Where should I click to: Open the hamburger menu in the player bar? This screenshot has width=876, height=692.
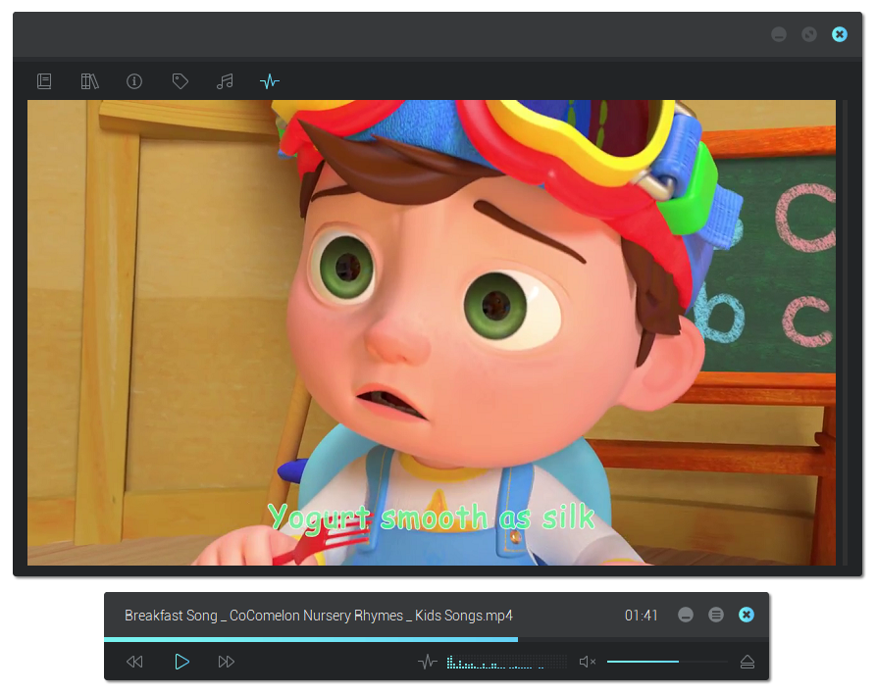click(x=716, y=615)
